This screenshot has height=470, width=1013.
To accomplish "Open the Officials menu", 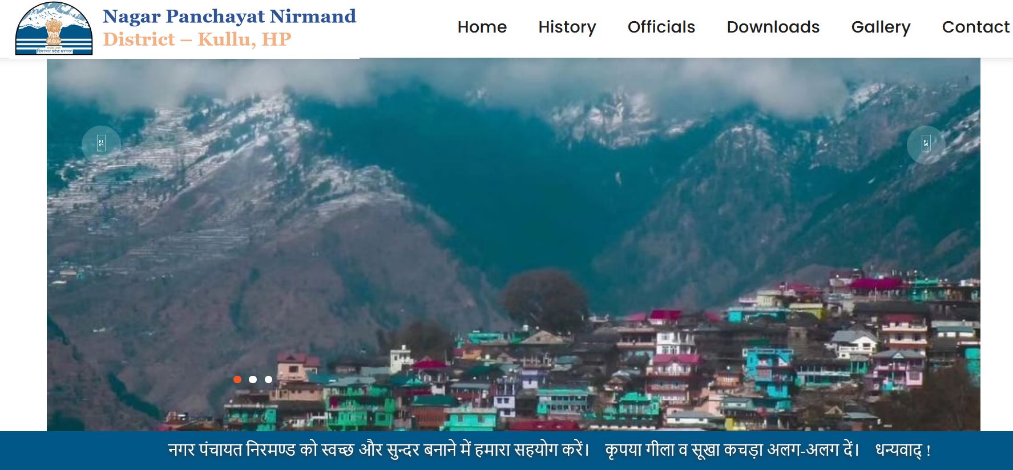I will (661, 27).
